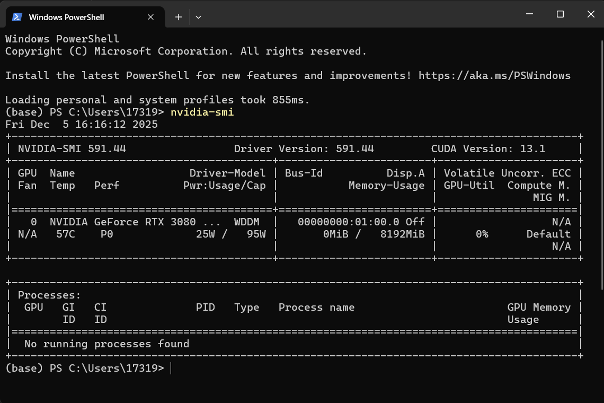Screen dimensions: 604x403
Task: Click the P0 performance state value
Action: tap(106, 234)
